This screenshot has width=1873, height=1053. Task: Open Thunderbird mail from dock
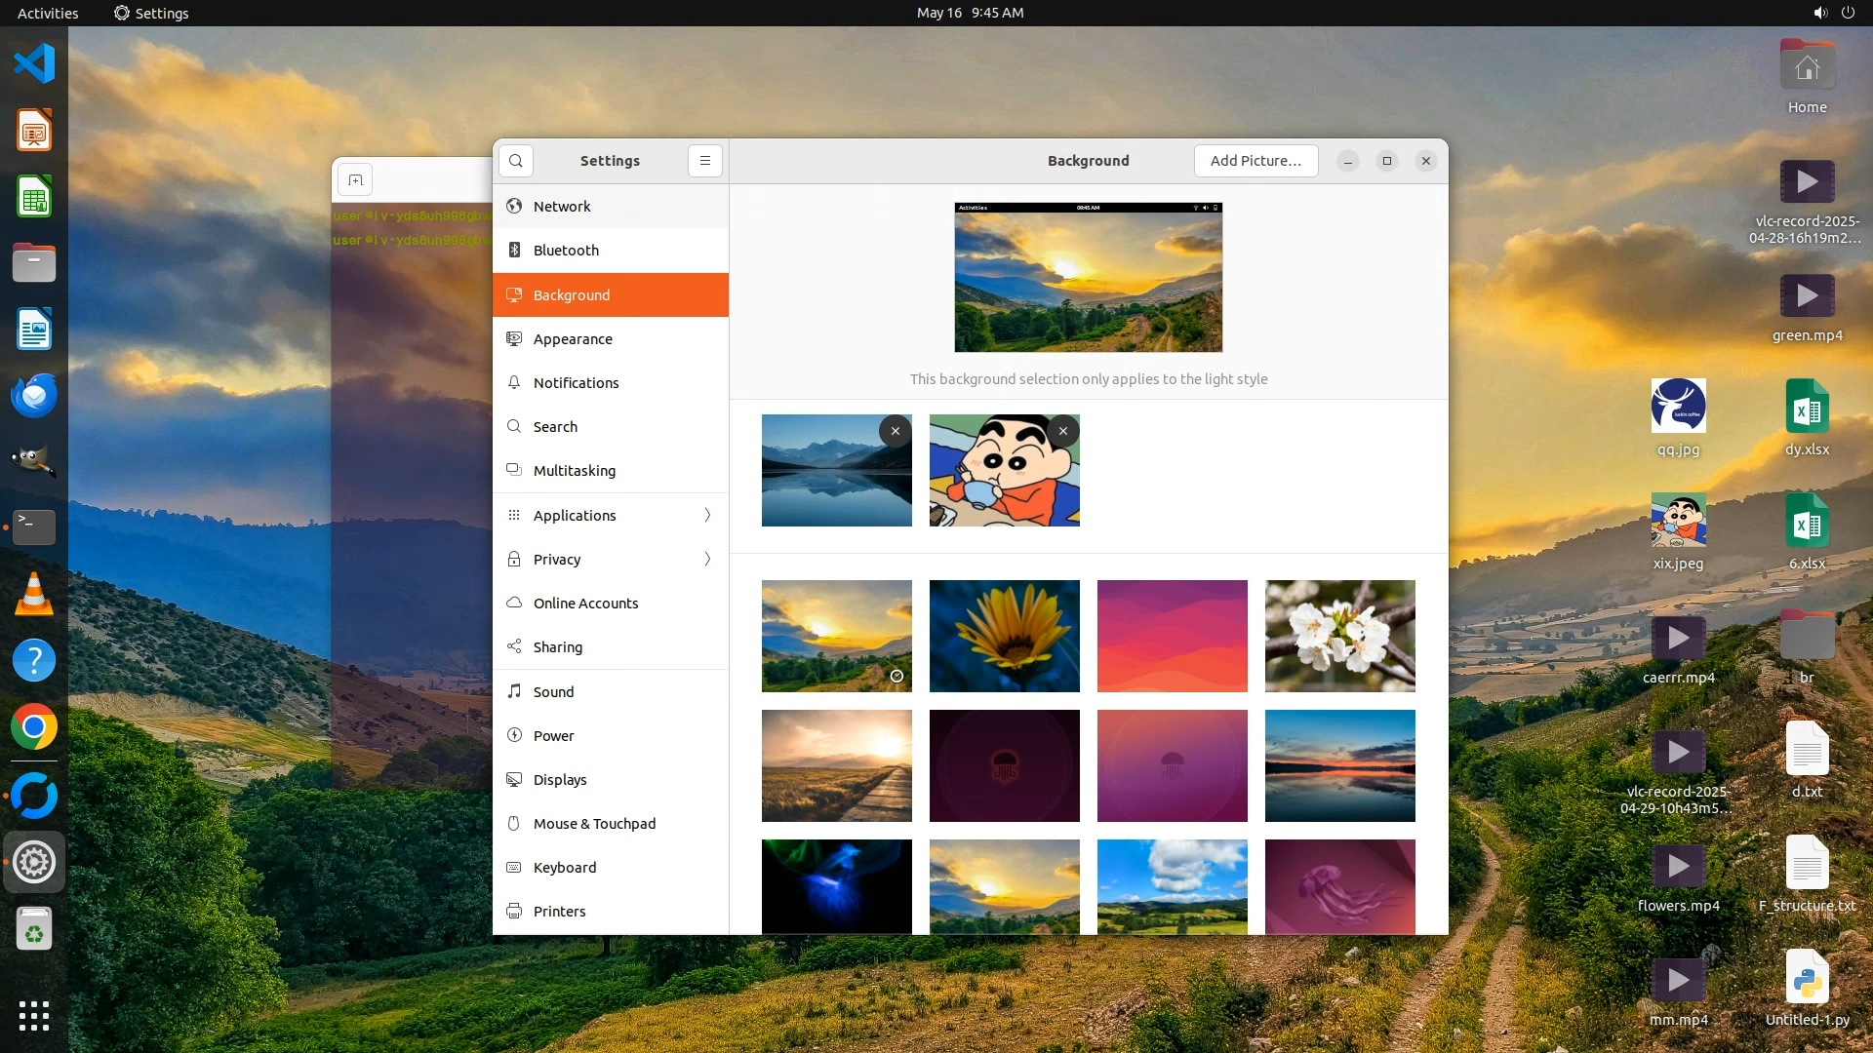(34, 396)
